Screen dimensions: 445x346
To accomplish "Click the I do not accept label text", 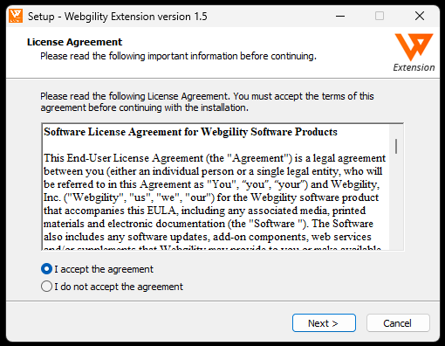I will tap(119, 287).
